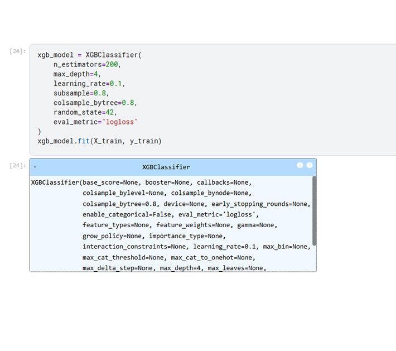Place cursor on random_state=42 line

pos(85,112)
